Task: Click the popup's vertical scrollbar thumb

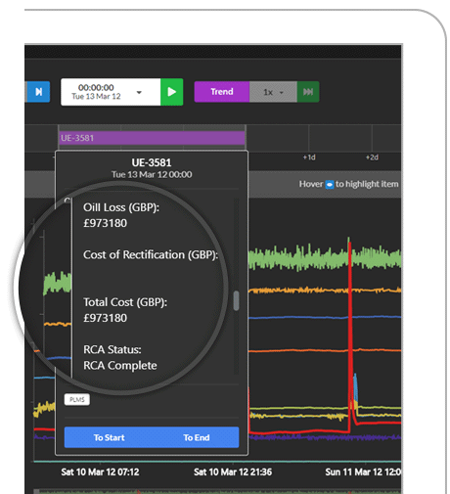Action: tap(236, 300)
